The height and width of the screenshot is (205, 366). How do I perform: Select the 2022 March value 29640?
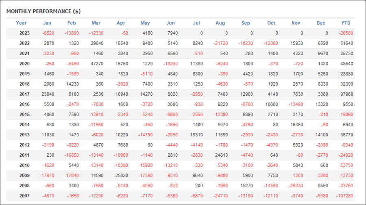click(97, 43)
